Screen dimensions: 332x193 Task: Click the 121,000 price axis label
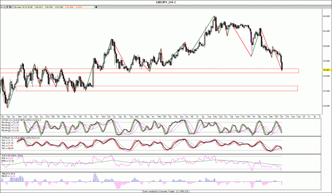[326, 31]
